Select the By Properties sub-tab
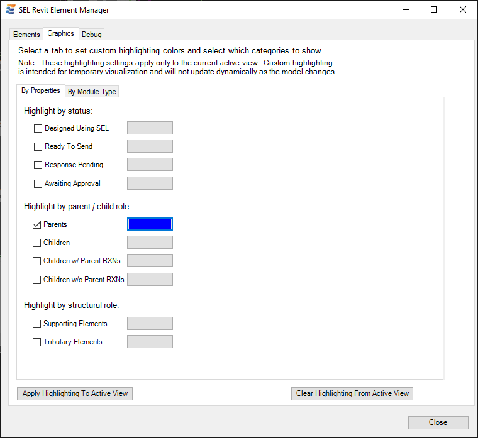 (x=40, y=90)
